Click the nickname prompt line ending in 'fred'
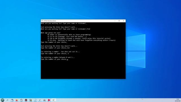The width and height of the screenshot is (181, 102). pos(65,29)
